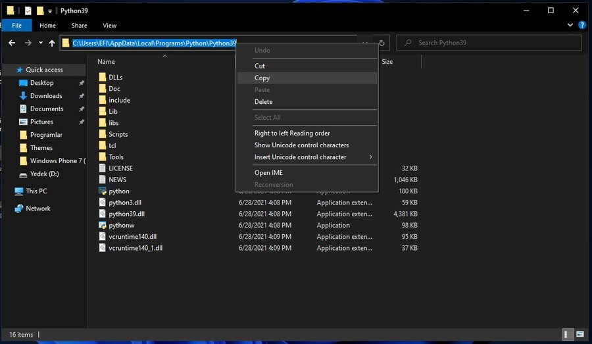This screenshot has height=344, width=592.
Task: Select the Scripts folder icon
Action: click(x=103, y=134)
